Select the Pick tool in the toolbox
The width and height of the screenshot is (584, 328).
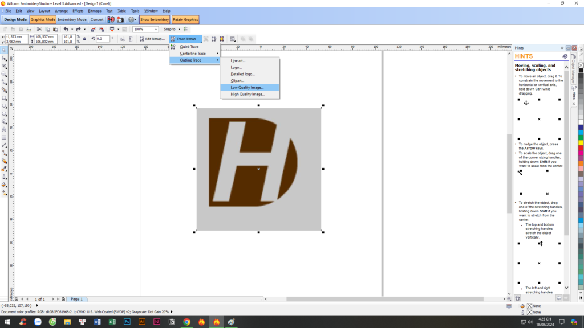(4, 50)
